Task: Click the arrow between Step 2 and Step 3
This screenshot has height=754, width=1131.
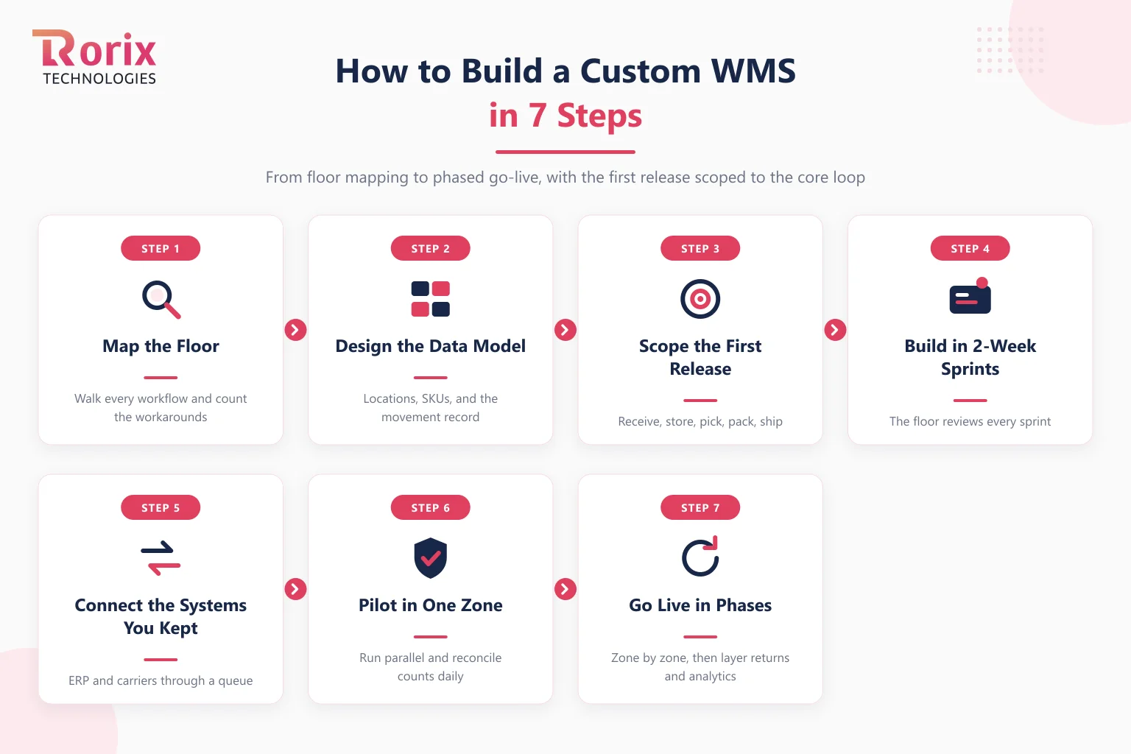Action: tap(565, 330)
